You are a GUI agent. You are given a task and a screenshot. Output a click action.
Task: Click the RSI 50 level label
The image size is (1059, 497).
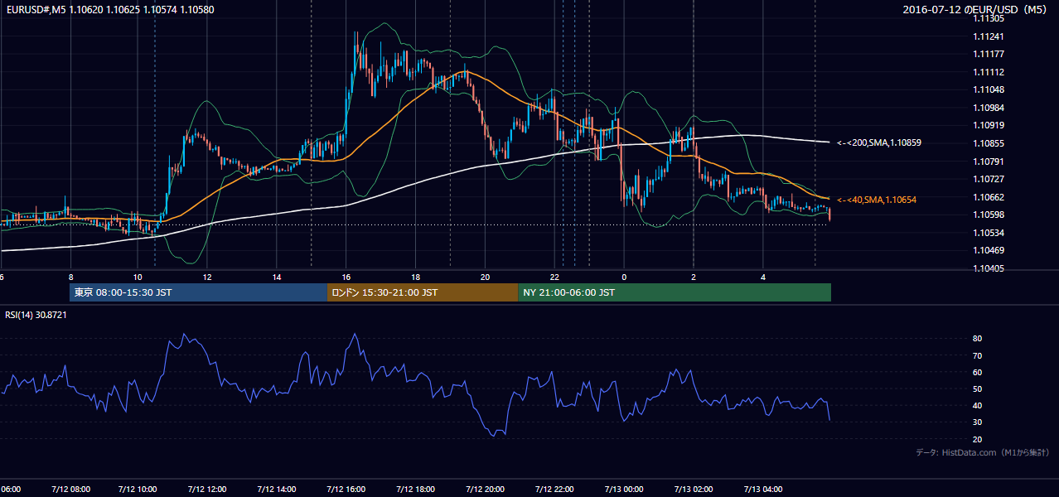978,388
